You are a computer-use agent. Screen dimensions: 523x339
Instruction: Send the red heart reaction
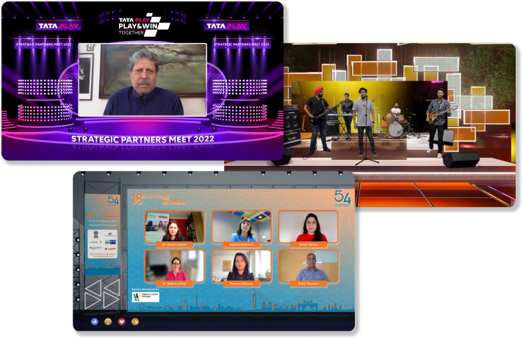122,321
